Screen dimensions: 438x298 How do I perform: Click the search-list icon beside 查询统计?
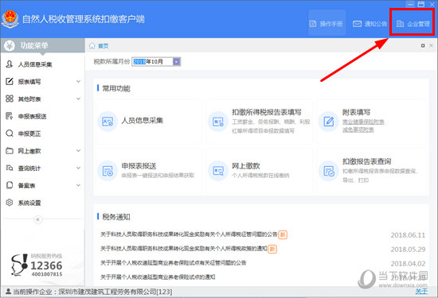coord(10,168)
